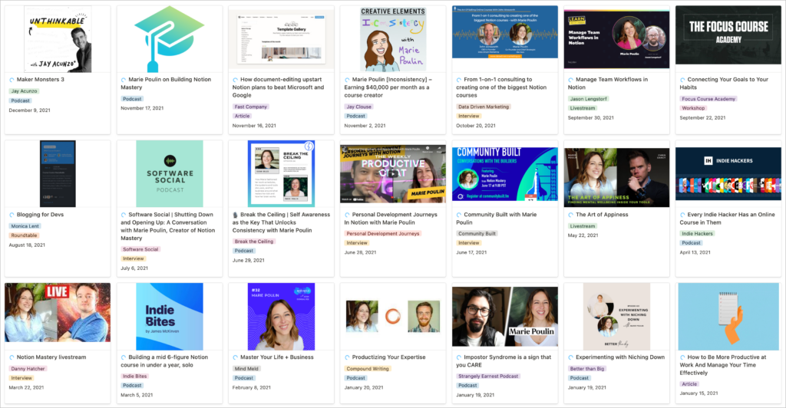Screen dimensions: 786x408
Task: Open Experimenting with Niching Down title
Action: 620,357
